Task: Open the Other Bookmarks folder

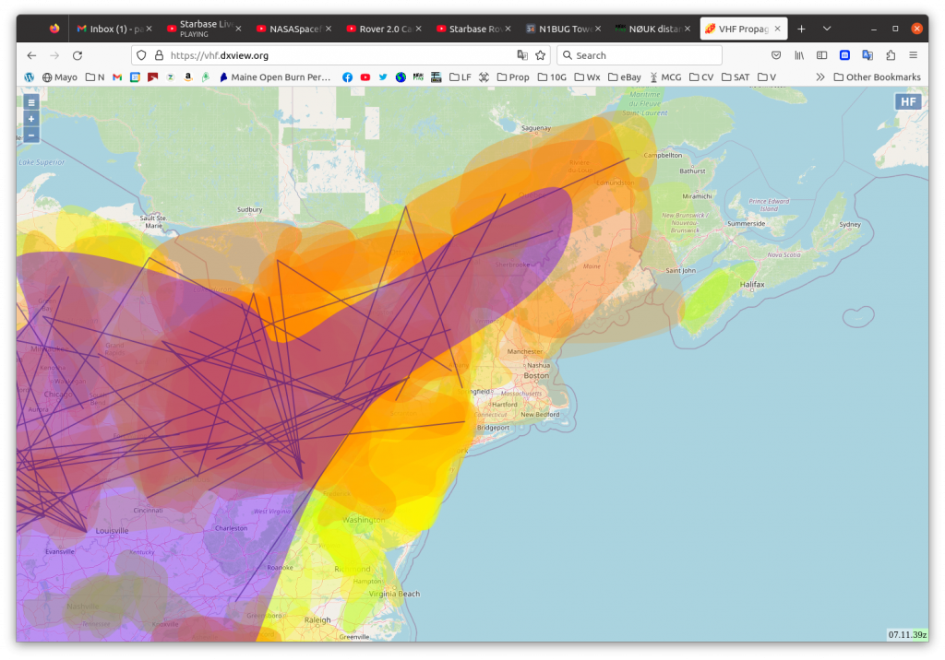Action: (877, 77)
